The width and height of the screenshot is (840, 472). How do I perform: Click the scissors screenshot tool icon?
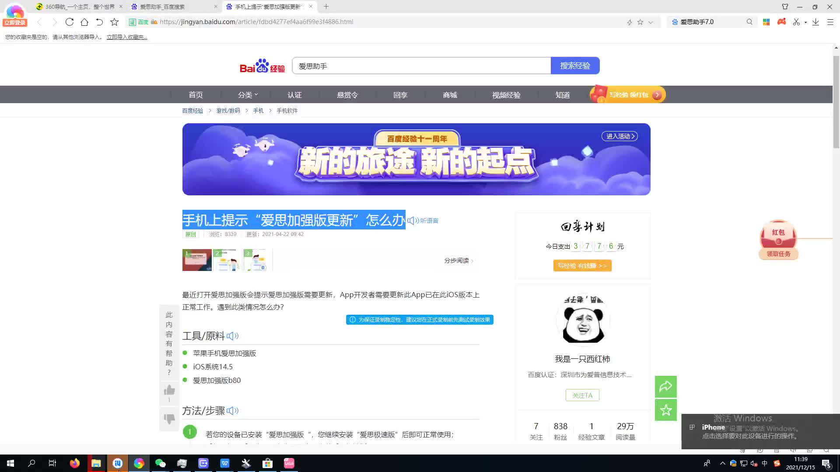coord(796,22)
